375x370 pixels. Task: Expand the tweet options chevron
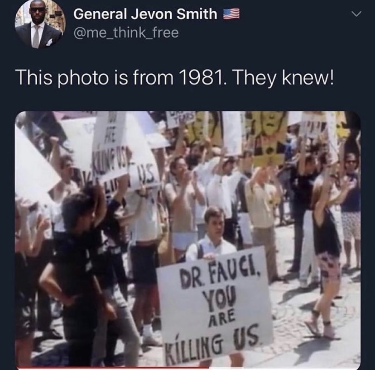356,14
